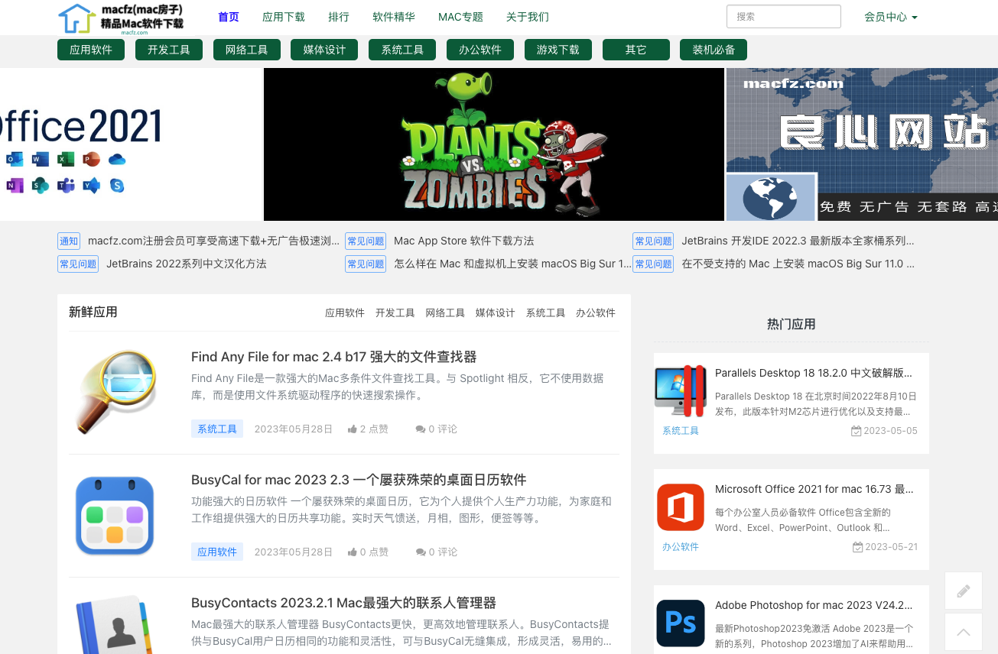
Task: Click the green 游戏下载 category button
Action: (558, 50)
